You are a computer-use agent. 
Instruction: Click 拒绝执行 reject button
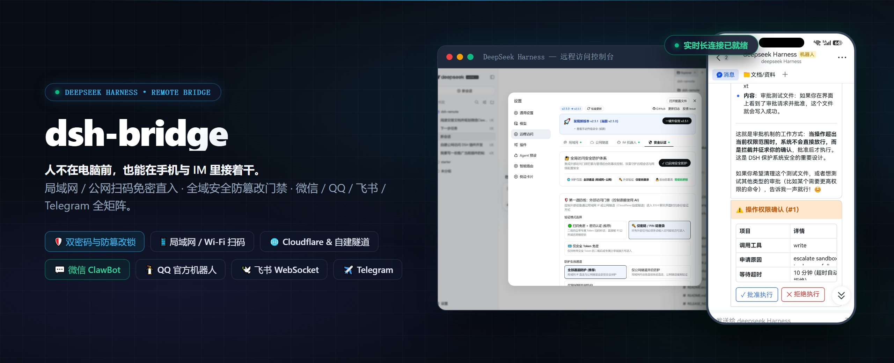(x=803, y=294)
